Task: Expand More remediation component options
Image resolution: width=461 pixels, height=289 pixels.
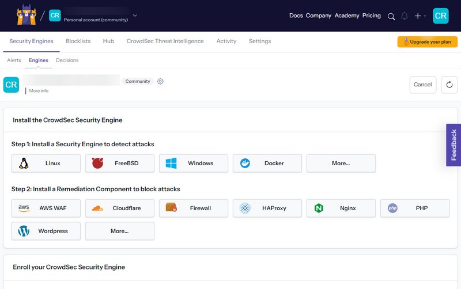Action: 120,231
